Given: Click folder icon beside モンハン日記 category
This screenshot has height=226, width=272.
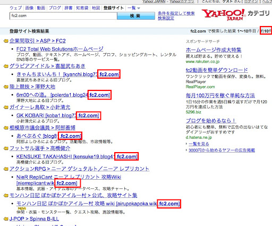Looking at the screenshot, I should click(x=6, y=196).
